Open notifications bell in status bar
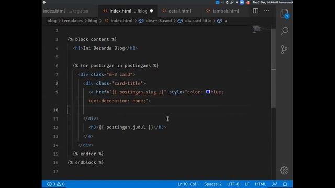Screen dimensions: 335x188 (285, 184)
